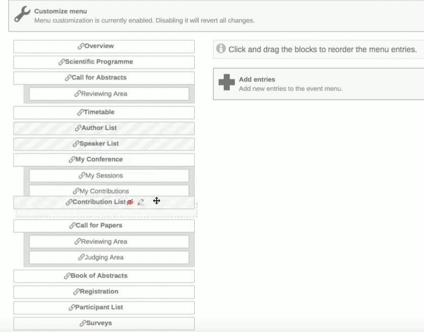Select the hidden Author List entry
Screen dimensions: 424x332
click(x=104, y=128)
